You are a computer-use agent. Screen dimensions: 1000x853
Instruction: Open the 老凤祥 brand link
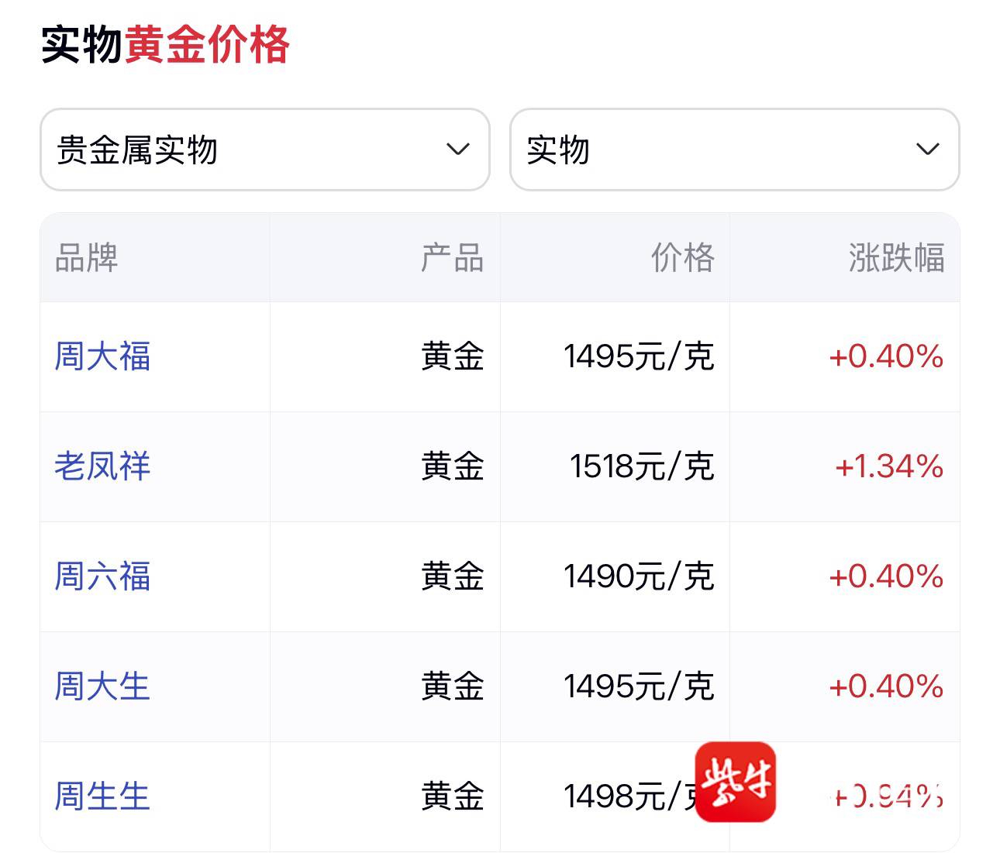coord(102,466)
